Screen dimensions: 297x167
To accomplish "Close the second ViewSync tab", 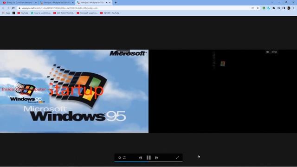I will tap(73, 3).
